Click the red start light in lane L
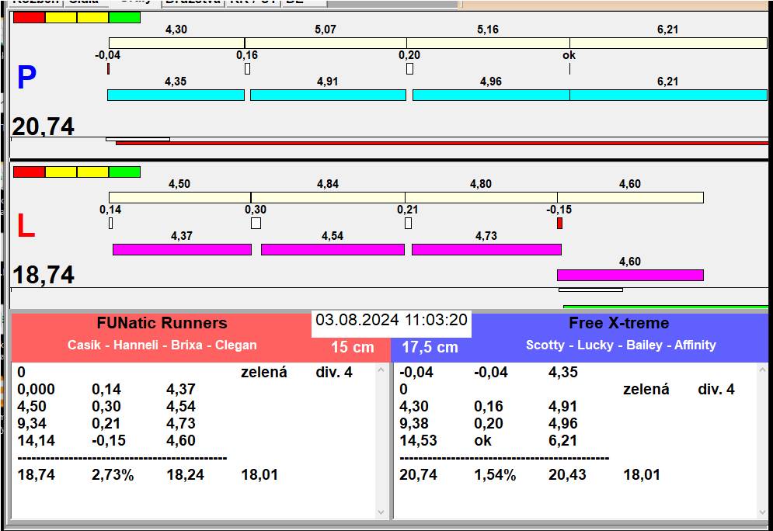This screenshot has height=531, width=773. [x=30, y=172]
